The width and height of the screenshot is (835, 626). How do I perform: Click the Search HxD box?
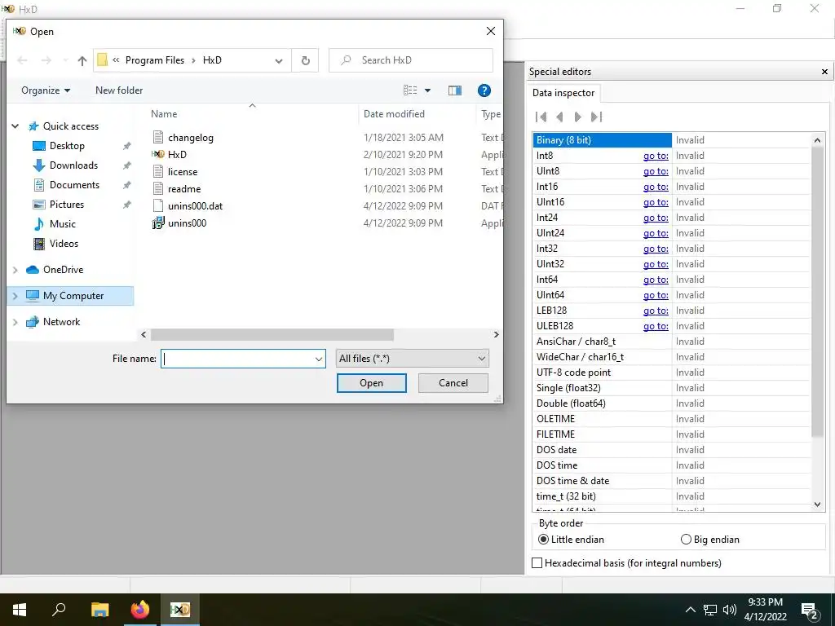pos(411,60)
